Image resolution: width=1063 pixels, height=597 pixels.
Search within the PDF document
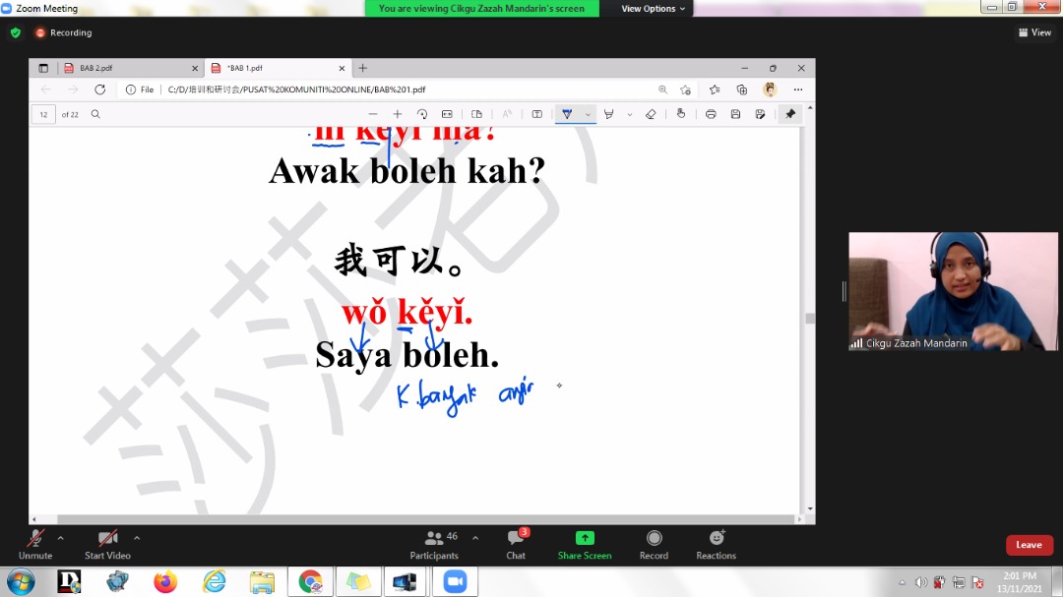95,114
